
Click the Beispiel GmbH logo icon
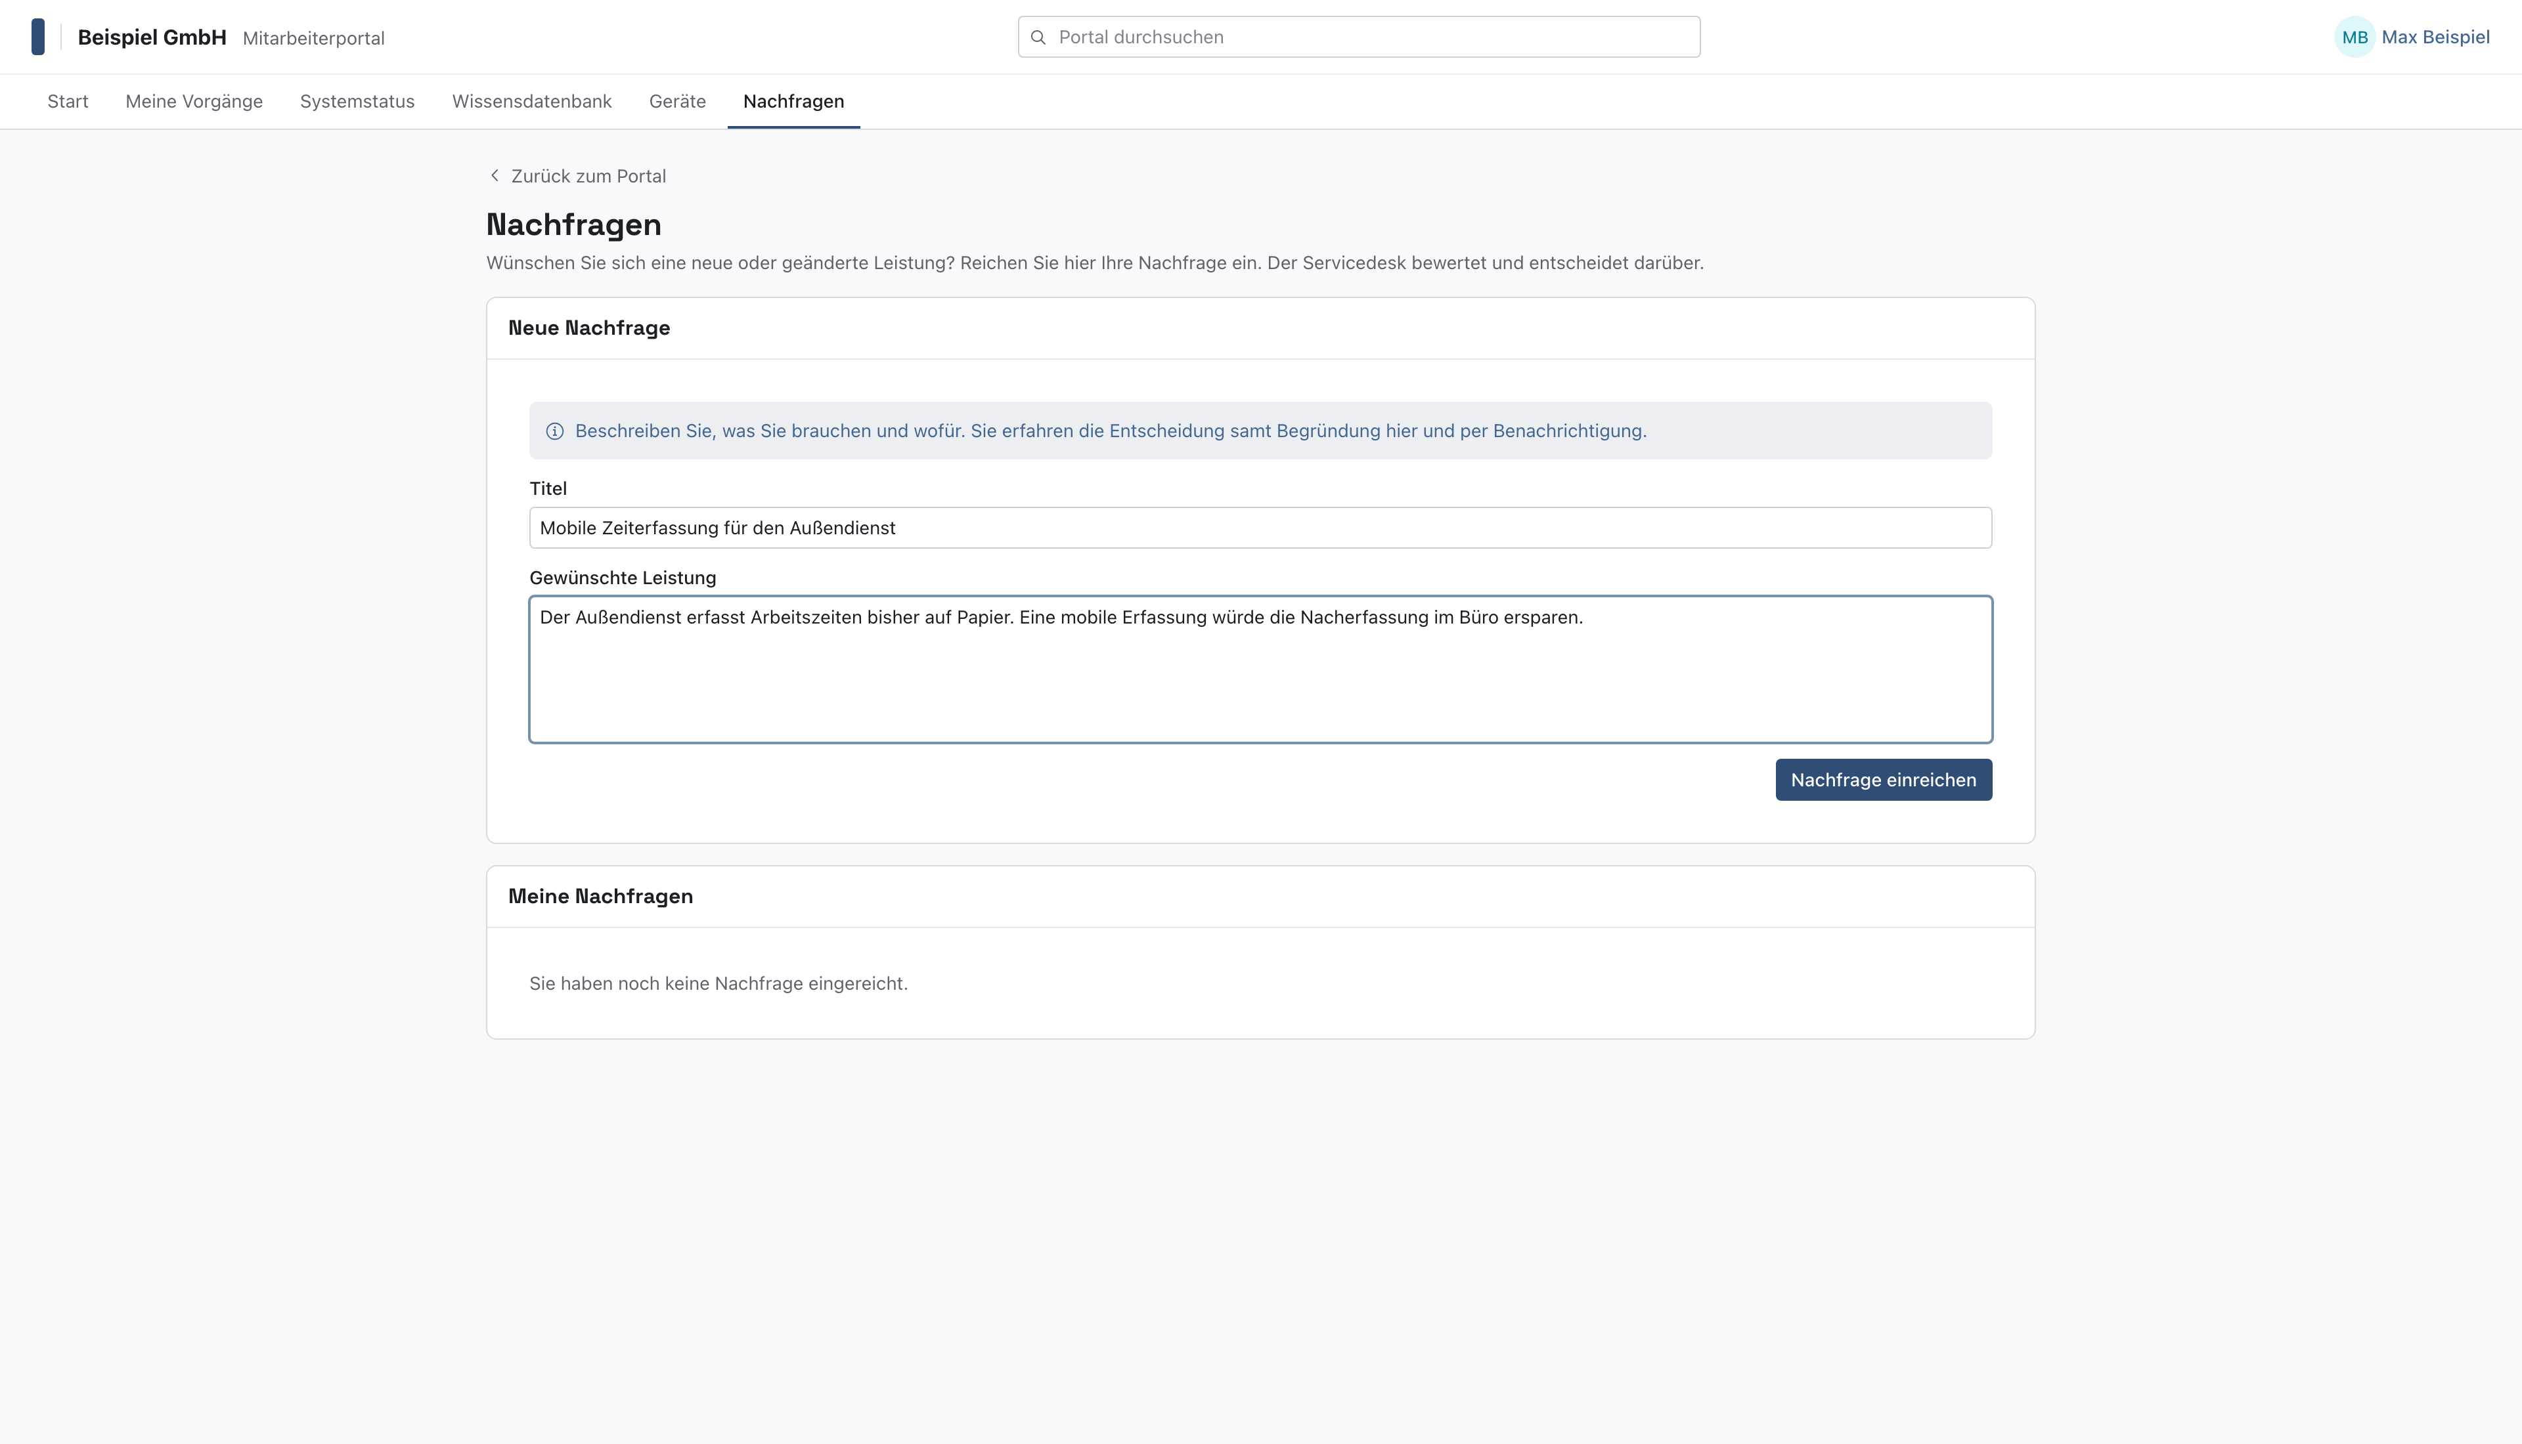point(37,37)
